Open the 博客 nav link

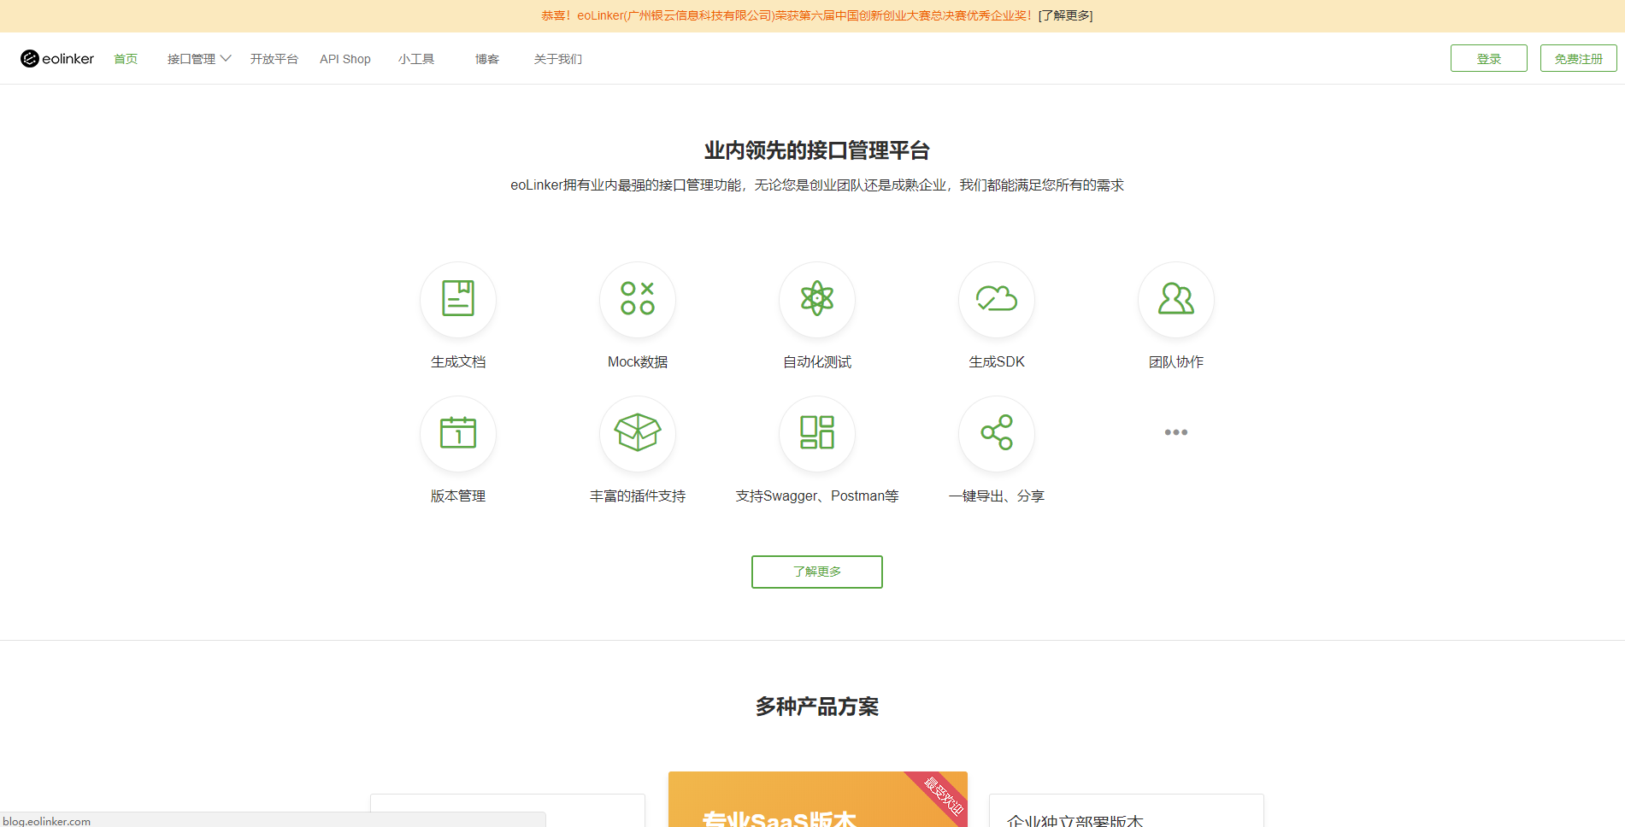[487, 59]
